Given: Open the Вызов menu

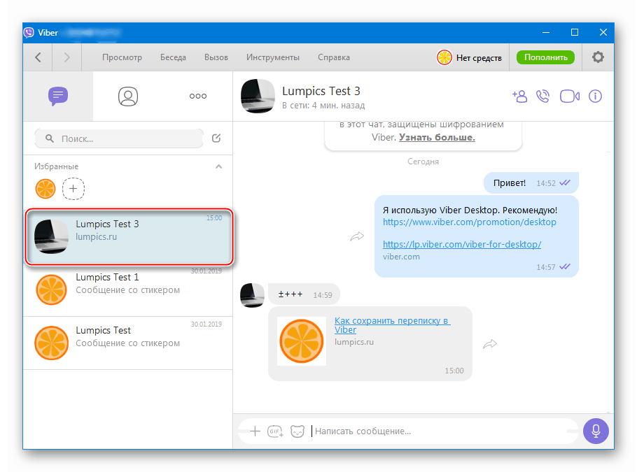Looking at the screenshot, I should click(x=216, y=57).
